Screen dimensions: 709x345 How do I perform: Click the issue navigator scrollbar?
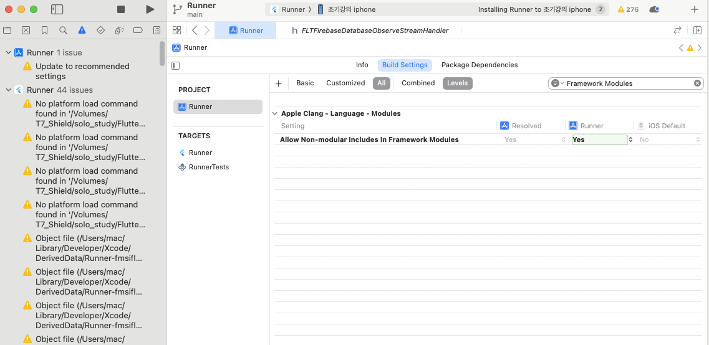pyautogui.click(x=162, y=54)
